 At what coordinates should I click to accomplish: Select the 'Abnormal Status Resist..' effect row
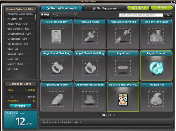pos(20,14)
